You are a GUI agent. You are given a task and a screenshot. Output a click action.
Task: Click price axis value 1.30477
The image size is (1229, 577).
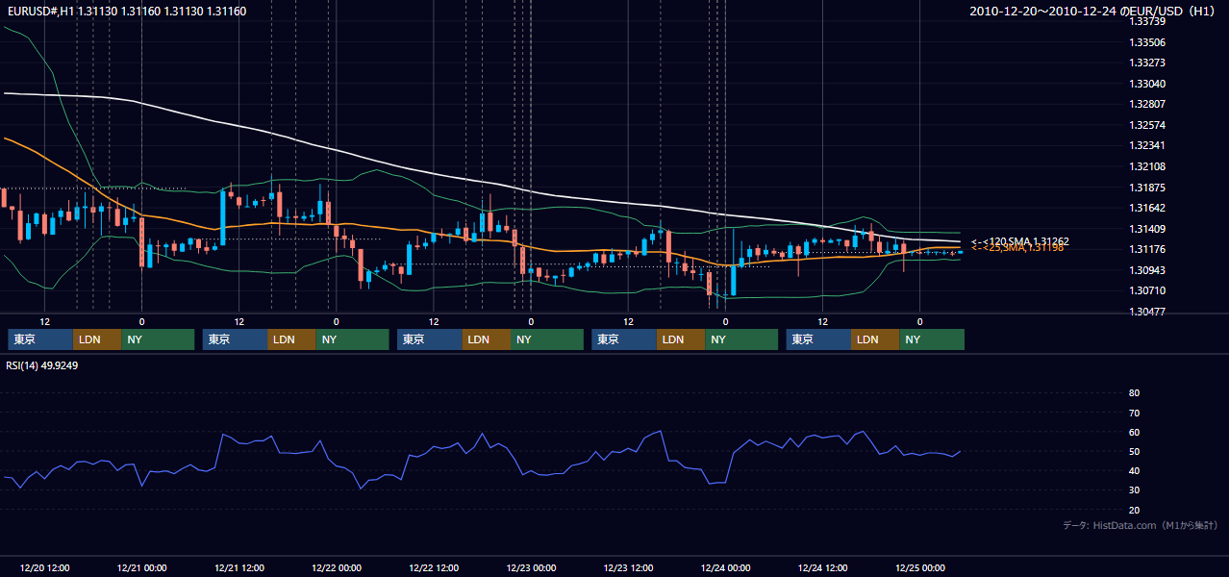click(1147, 312)
